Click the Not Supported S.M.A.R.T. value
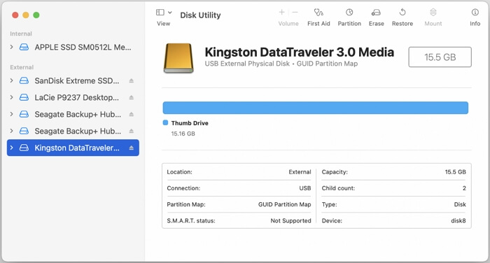490x263 pixels. point(290,220)
